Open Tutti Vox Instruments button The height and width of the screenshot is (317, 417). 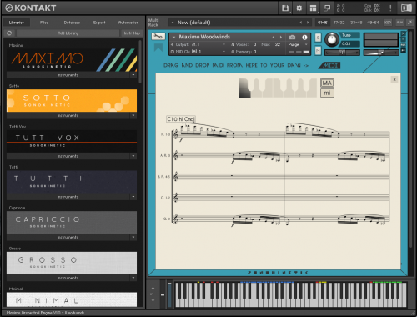pos(68,156)
